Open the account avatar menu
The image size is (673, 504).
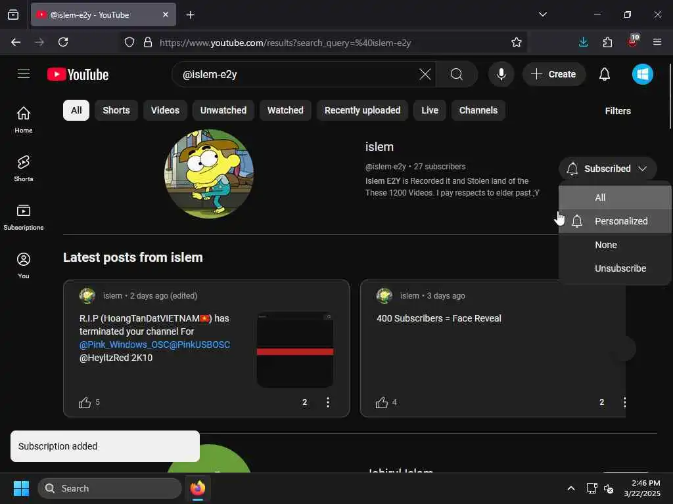click(642, 74)
